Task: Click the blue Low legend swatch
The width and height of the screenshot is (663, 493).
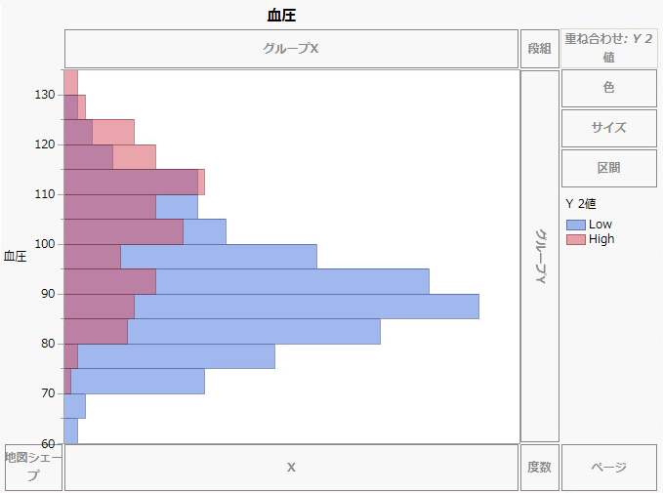Action: [x=575, y=226]
